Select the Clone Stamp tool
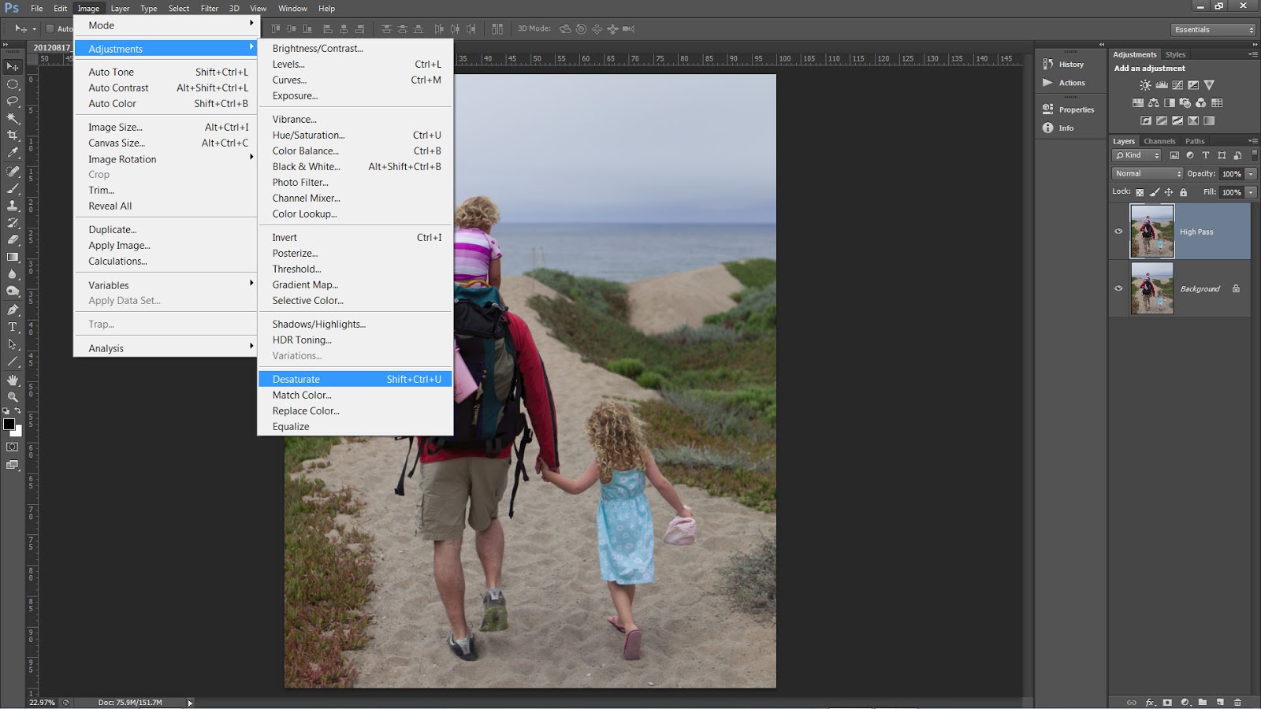 point(13,206)
